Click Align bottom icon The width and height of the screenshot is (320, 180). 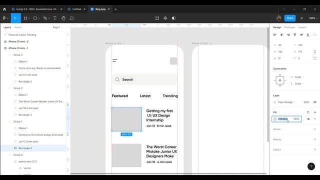(308, 35)
